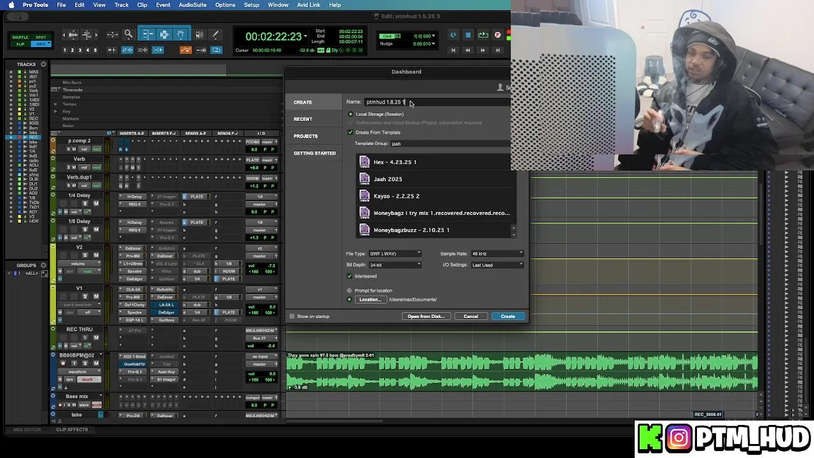Open the AudioSuite menu

(x=192, y=5)
